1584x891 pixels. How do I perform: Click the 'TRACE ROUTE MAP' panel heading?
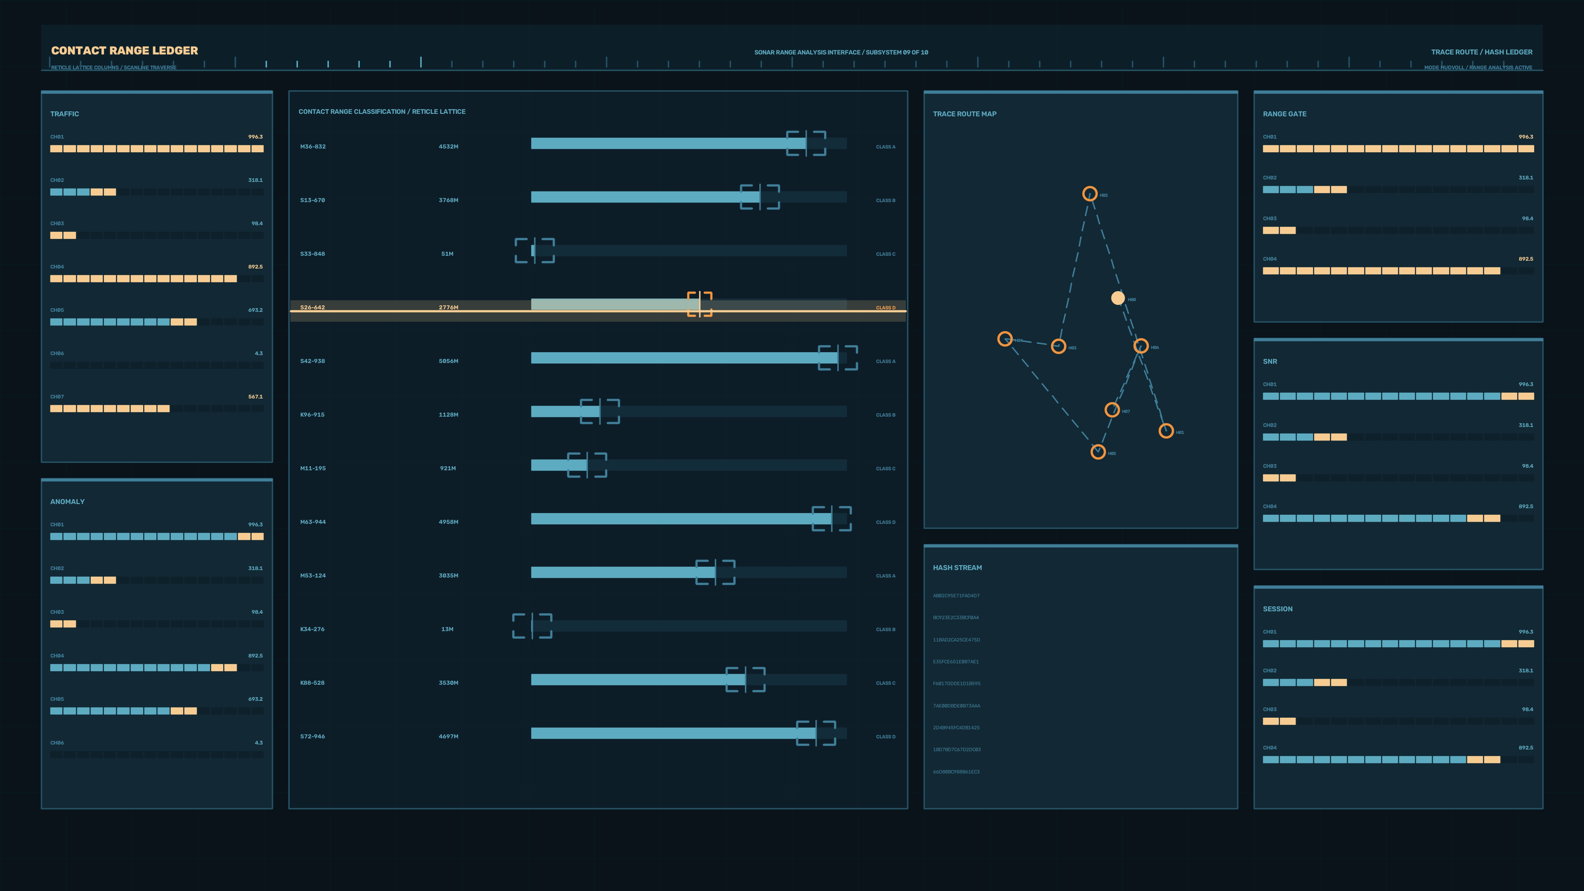pyautogui.click(x=965, y=114)
